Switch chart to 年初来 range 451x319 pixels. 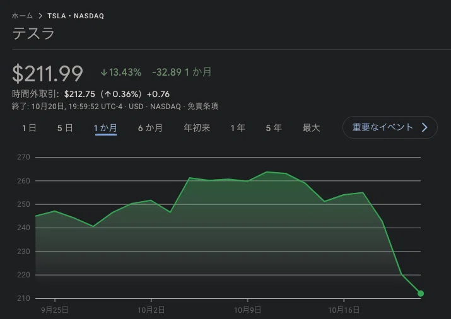[x=197, y=128]
